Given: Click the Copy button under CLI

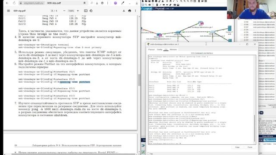Looking at the screenshot, I should coord(237,147).
